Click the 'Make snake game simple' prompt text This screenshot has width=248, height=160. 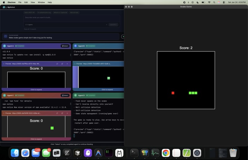pos(30,38)
